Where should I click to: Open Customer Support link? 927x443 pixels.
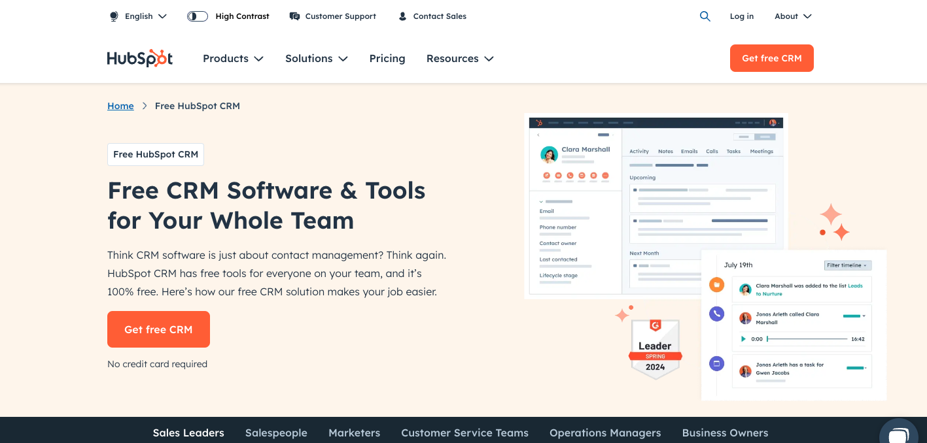[x=340, y=16]
